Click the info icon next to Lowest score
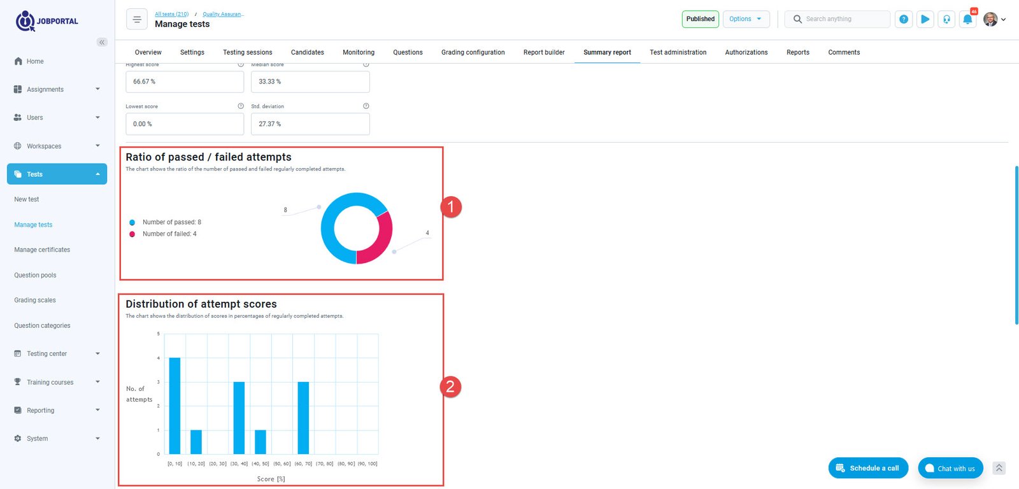 (x=240, y=106)
